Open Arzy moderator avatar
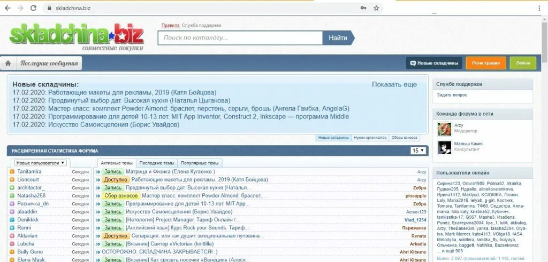Image resolution: width=548 pixels, height=262 pixels. 445,129
